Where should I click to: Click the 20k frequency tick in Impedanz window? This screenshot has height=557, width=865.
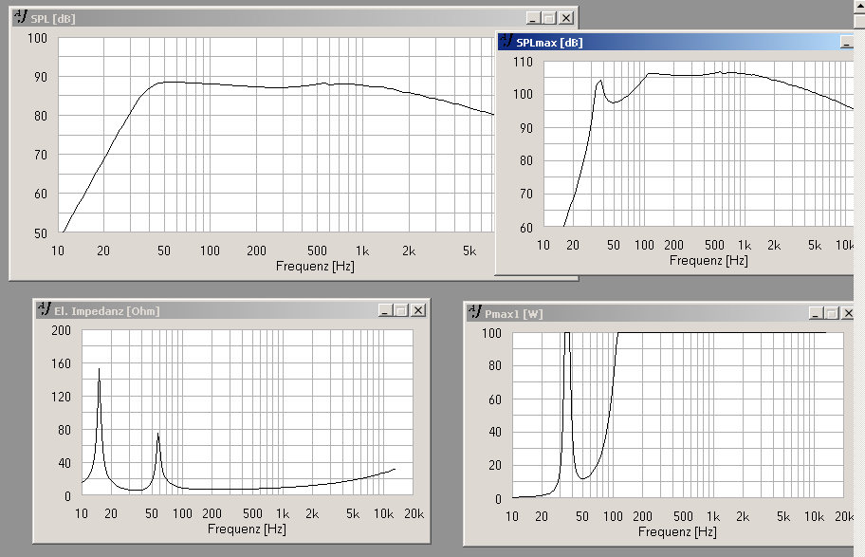click(x=414, y=514)
